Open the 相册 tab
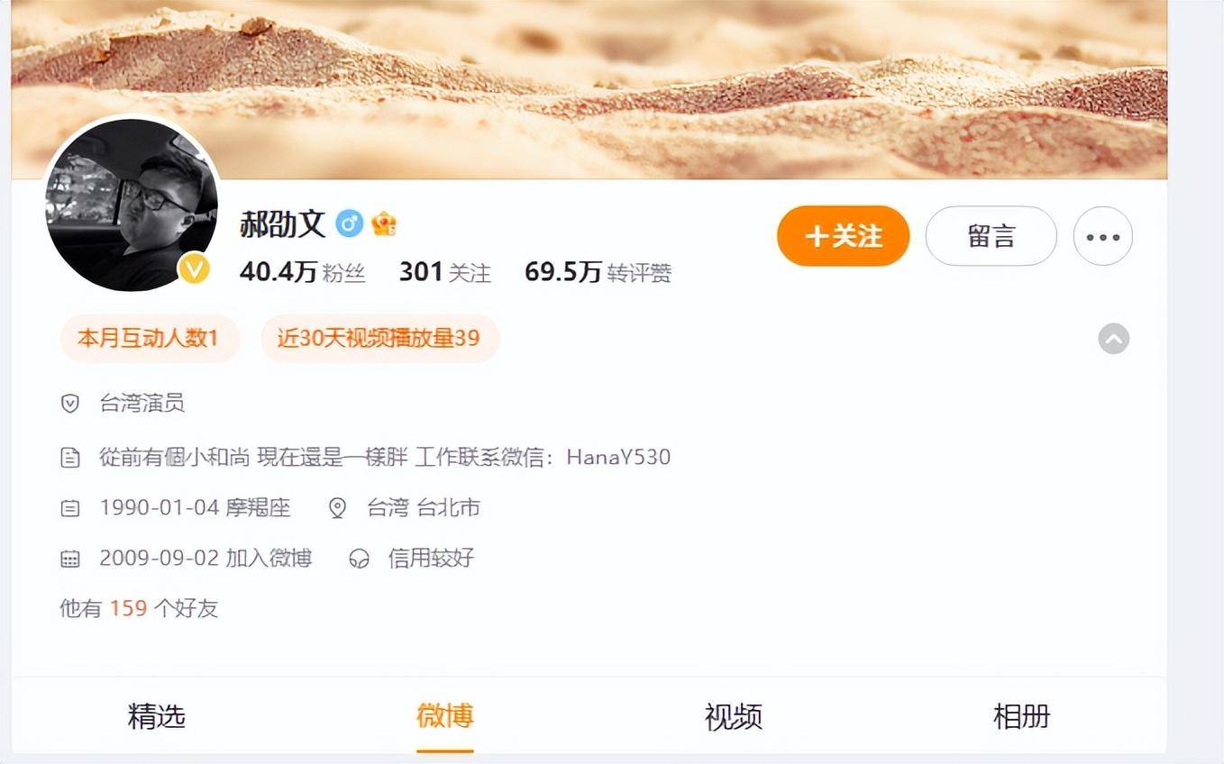Screen dimensions: 1224x764 tap(1022, 717)
